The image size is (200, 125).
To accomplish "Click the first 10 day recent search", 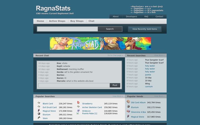I will pos(148,77).
